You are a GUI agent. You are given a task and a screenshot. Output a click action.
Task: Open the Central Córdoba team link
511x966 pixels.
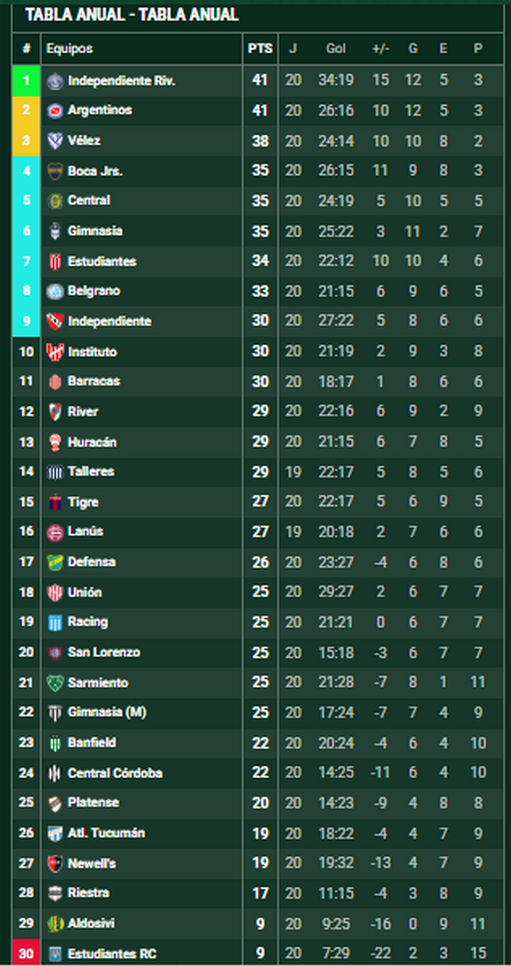[x=115, y=773]
